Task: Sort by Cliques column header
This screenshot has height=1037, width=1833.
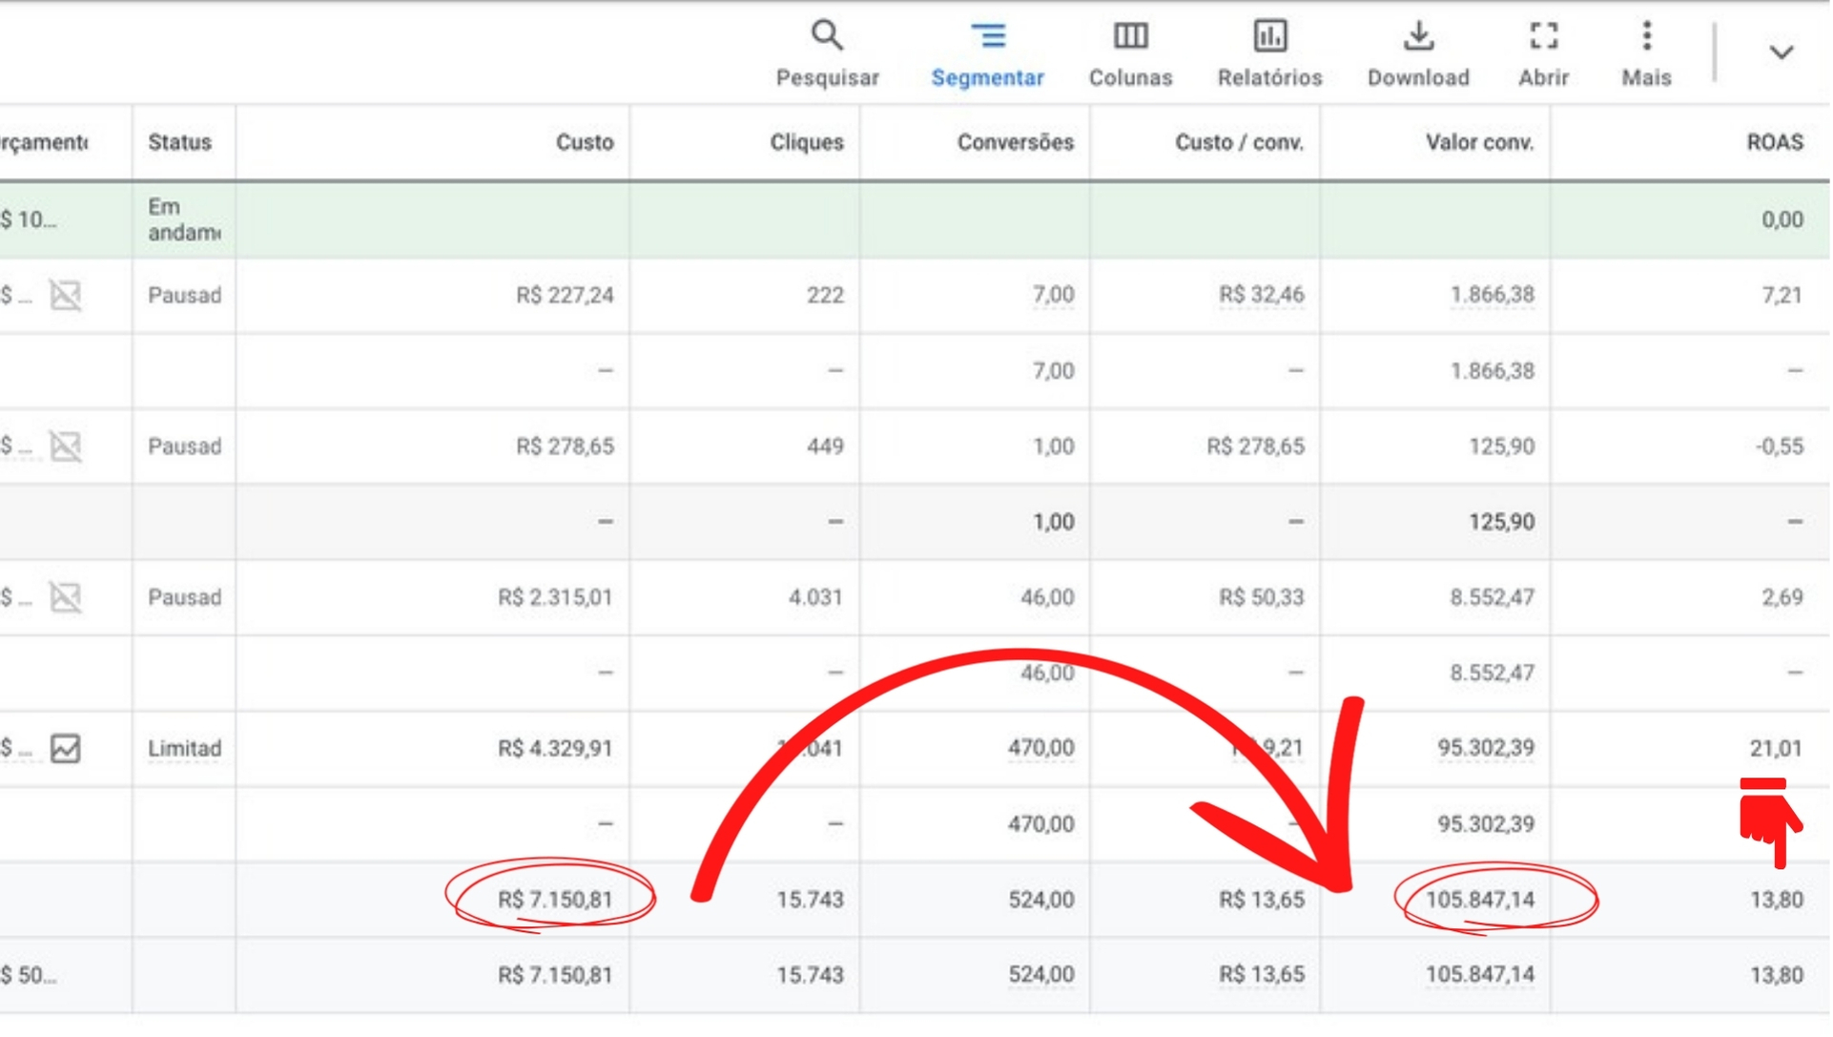Action: point(806,142)
